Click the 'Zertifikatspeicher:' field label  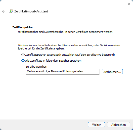coord(37,67)
